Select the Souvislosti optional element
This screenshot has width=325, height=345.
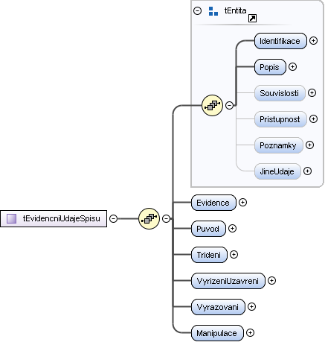[x=280, y=93]
